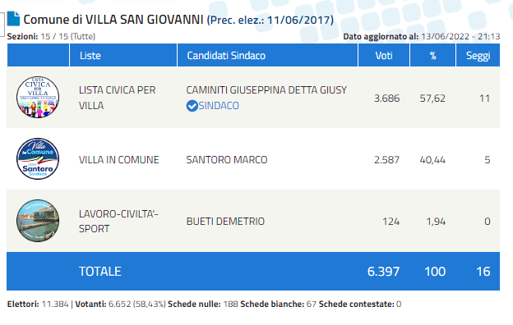Click the total votes value 6.397
This screenshot has height=325, width=513.
coord(383,272)
